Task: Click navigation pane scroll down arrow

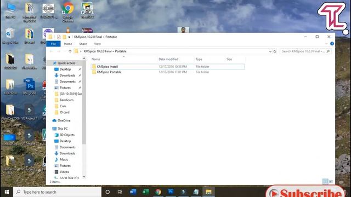Action: (x=84, y=177)
